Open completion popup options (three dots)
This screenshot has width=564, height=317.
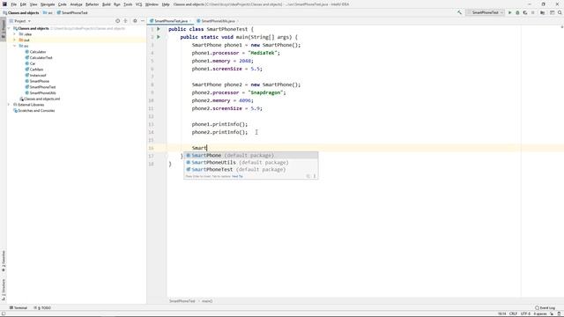pyautogui.click(x=315, y=176)
